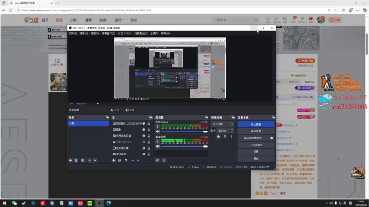Open OBS 设置 in Controls dock
The image size is (369, 207).
pyautogui.click(x=256, y=152)
